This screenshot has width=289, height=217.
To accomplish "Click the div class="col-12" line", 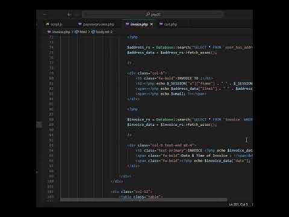I will click(131, 192).
